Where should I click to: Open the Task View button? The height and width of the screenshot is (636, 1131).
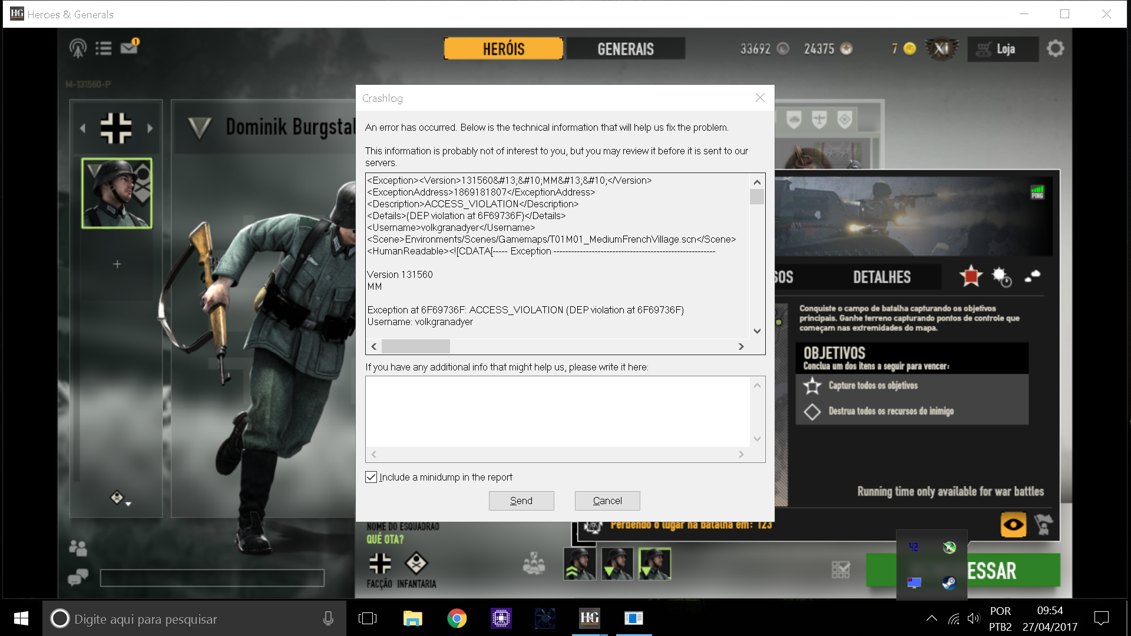point(368,618)
